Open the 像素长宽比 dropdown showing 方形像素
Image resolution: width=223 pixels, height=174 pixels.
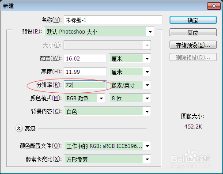(x=107, y=159)
